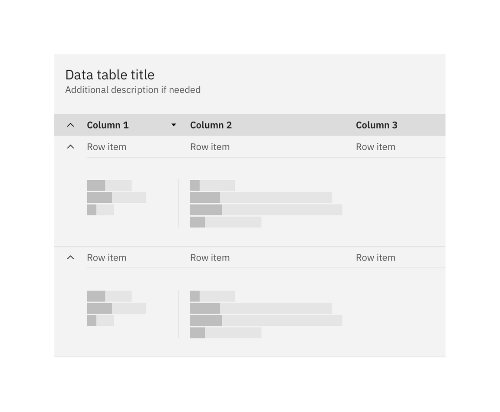Click the Data table title text
Screen dimensions: 500x412
click(x=110, y=75)
